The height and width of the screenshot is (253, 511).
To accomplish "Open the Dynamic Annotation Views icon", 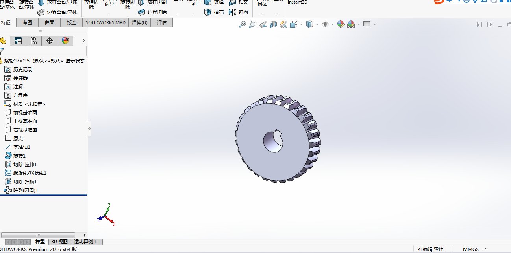I will pos(283,24).
